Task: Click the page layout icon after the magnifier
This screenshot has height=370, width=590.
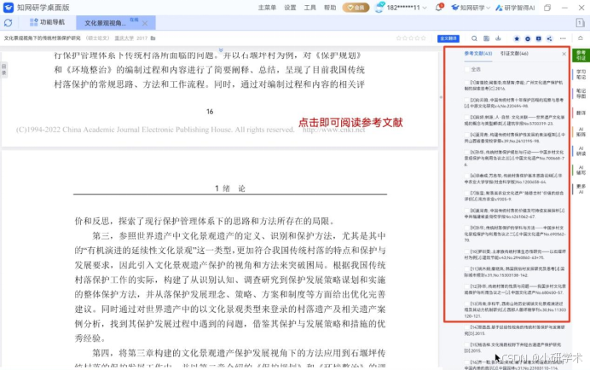Action: [486, 38]
